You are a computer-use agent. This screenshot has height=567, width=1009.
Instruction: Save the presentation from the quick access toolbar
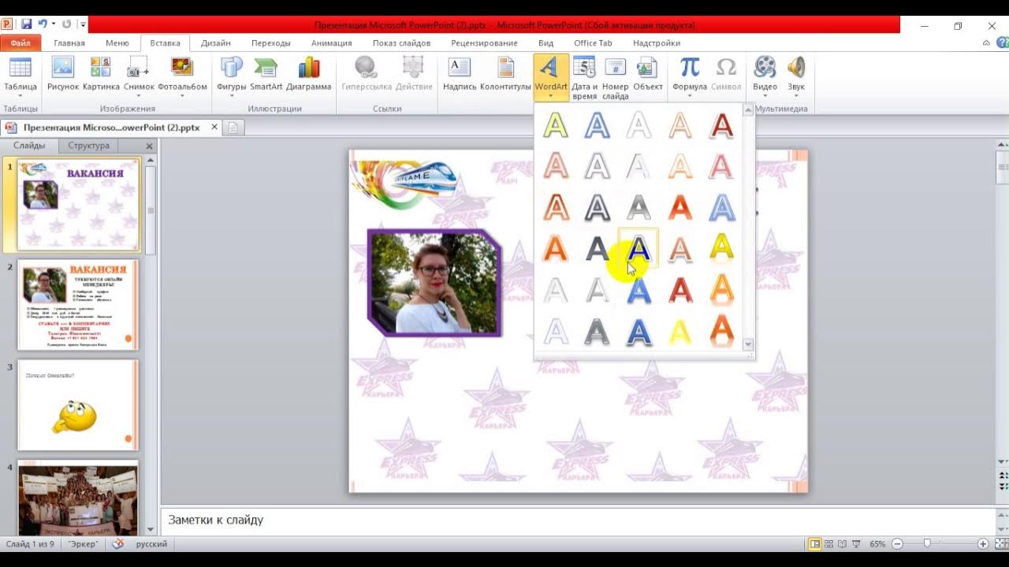[x=26, y=24]
